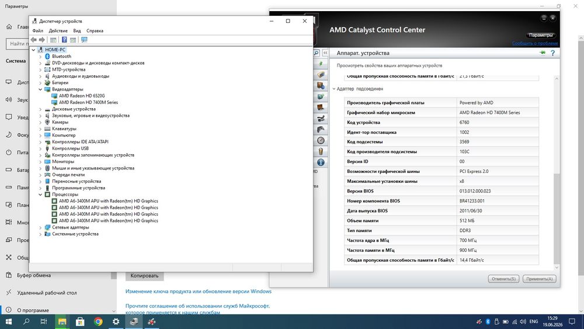Image resolution: width=584 pixels, height=329 pixels.
Task: Click the 512 МБ memory size value
Action: (x=467, y=220)
